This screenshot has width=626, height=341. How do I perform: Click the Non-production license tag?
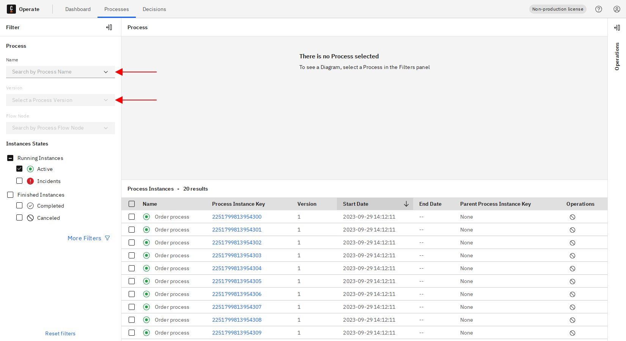[x=557, y=9]
